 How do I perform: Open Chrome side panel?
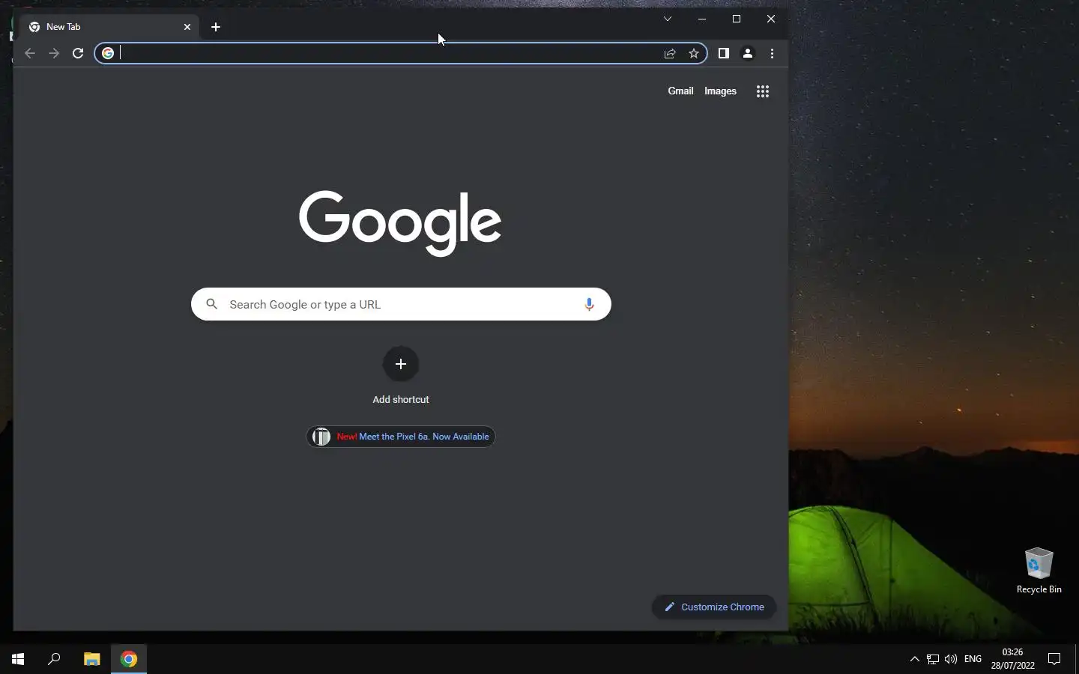(724, 53)
